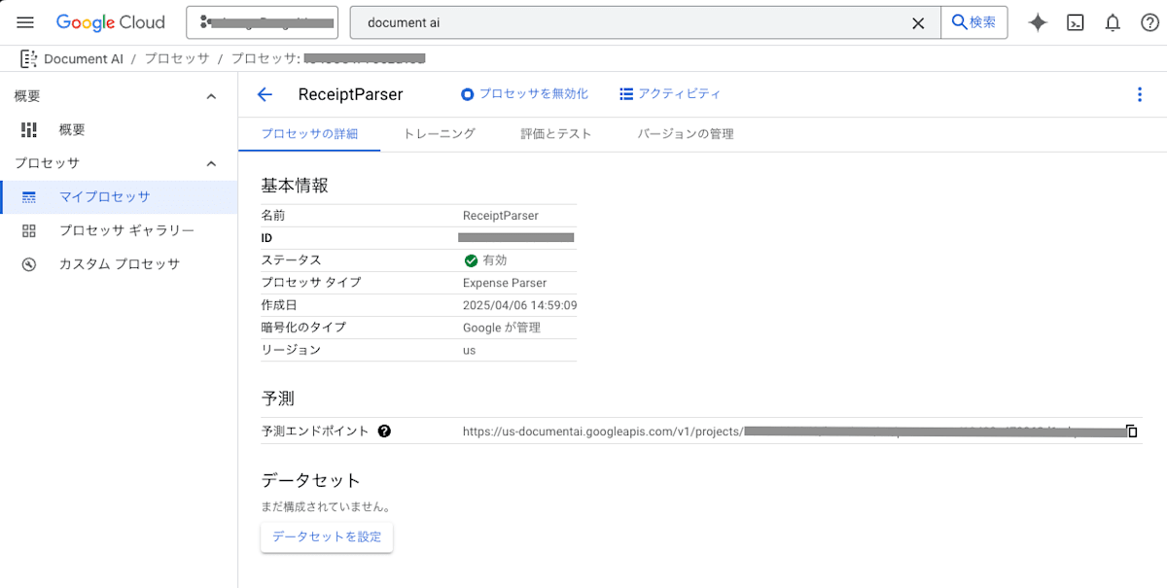Collapse the 概要 sidebar section
This screenshot has width=1167, height=588.
click(x=211, y=96)
